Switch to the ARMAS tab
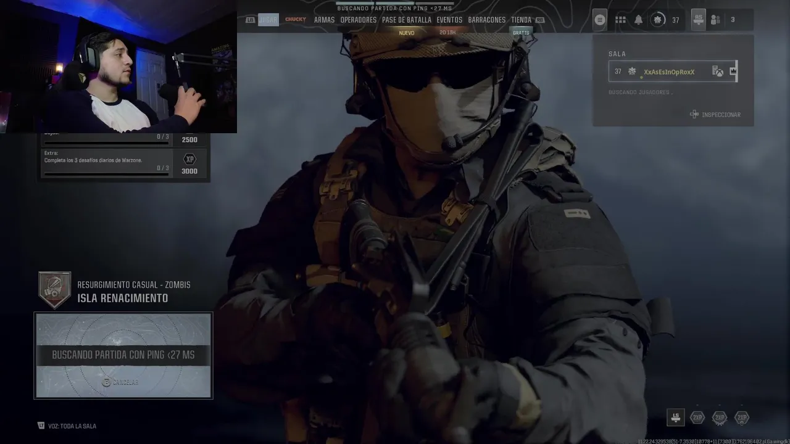Viewport: 790px width, 444px height. [324, 20]
